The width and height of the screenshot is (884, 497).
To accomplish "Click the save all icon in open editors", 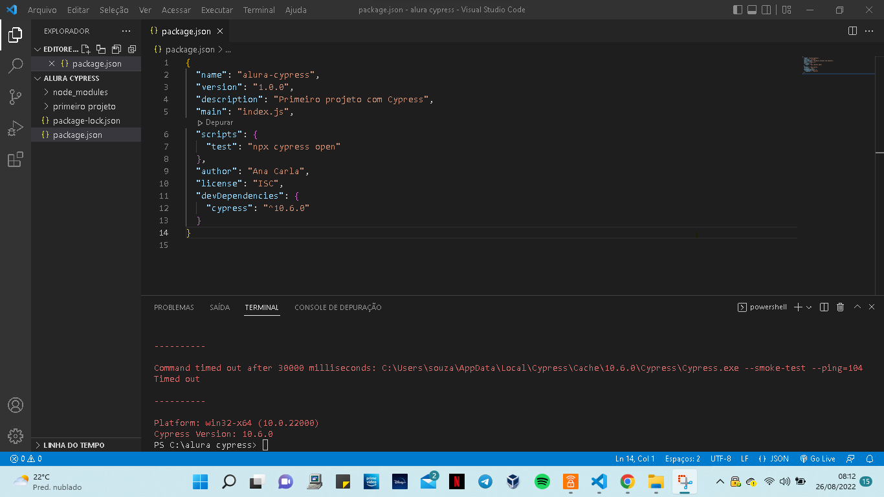I will coord(116,49).
